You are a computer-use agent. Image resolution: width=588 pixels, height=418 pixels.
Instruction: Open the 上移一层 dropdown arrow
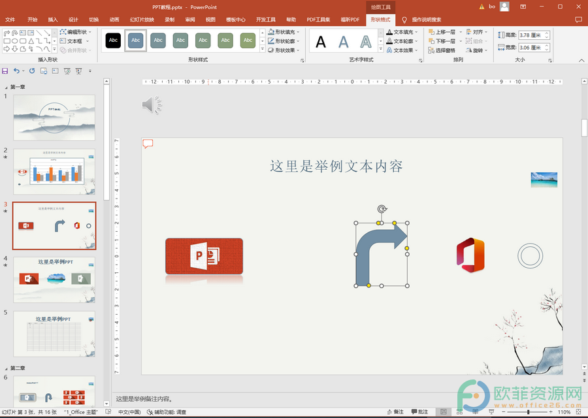461,32
